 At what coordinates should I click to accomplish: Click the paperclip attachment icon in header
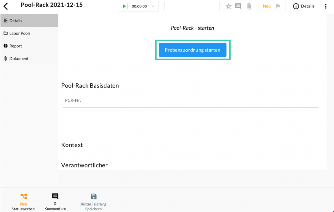tap(249, 6)
